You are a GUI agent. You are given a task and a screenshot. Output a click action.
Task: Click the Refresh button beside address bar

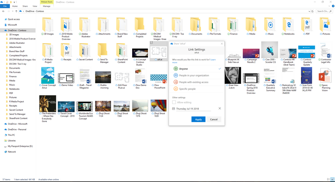click(312, 11)
